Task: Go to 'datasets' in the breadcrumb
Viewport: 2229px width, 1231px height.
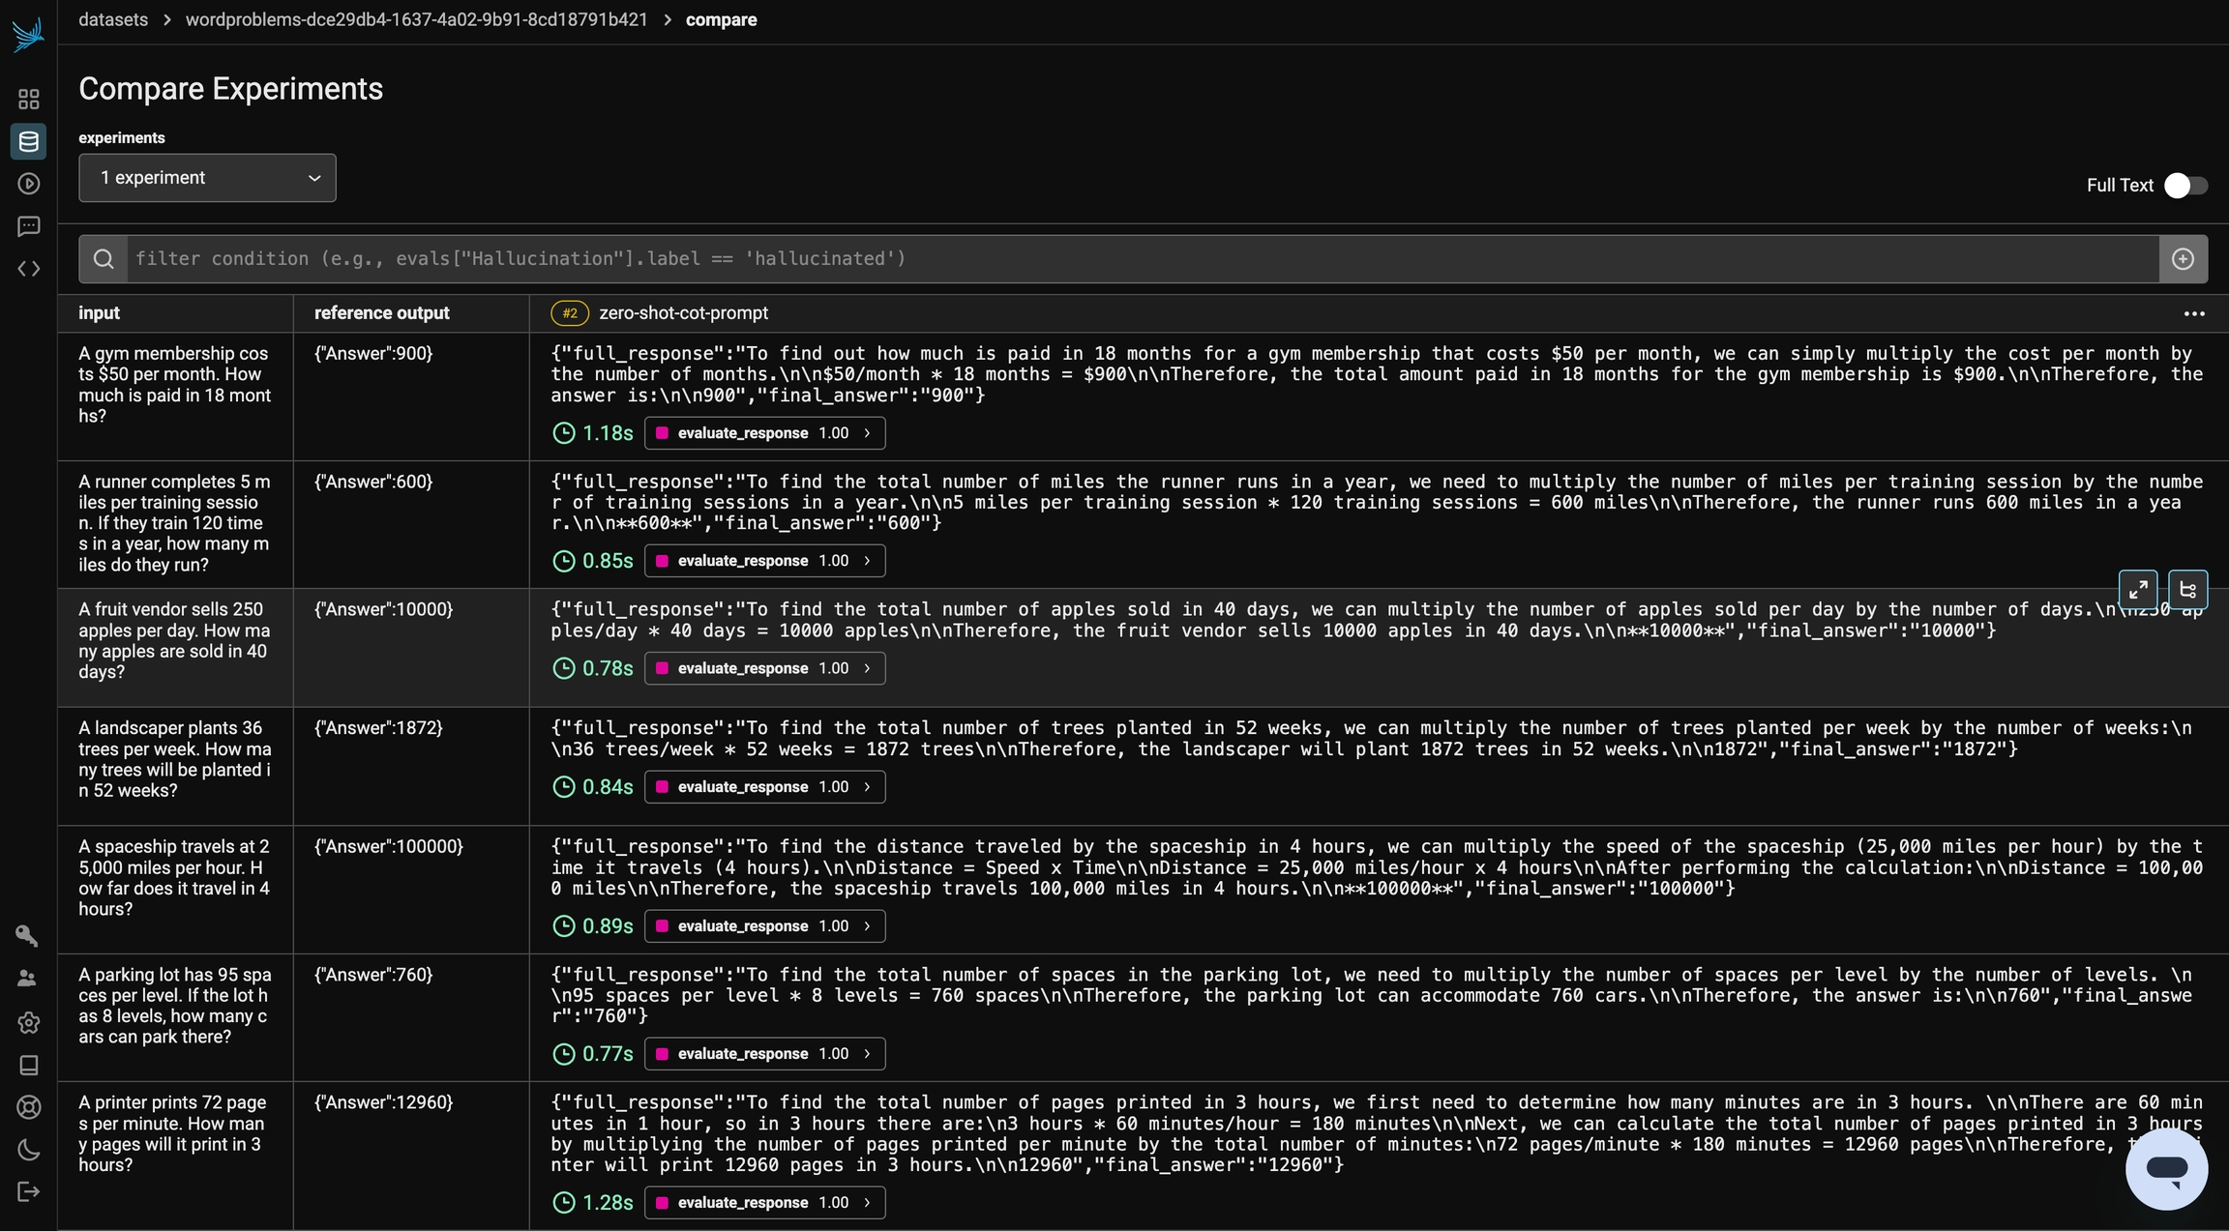Action: (113, 19)
